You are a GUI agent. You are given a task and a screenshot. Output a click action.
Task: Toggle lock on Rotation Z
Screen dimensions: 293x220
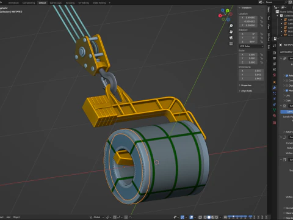click(x=262, y=42)
